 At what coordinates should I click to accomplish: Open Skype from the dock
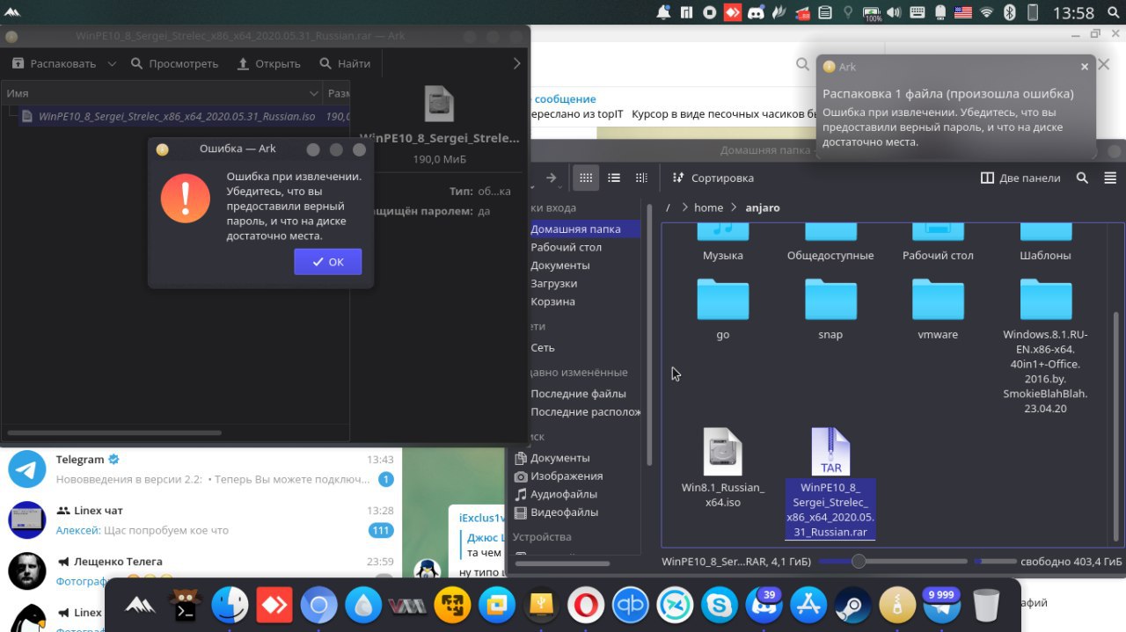click(x=720, y=606)
